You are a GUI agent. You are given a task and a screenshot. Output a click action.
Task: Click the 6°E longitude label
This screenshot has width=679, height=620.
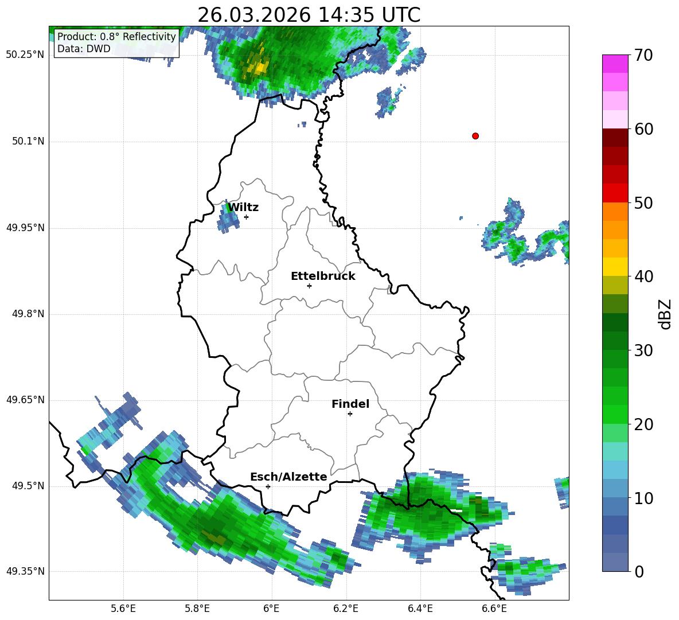click(x=271, y=609)
